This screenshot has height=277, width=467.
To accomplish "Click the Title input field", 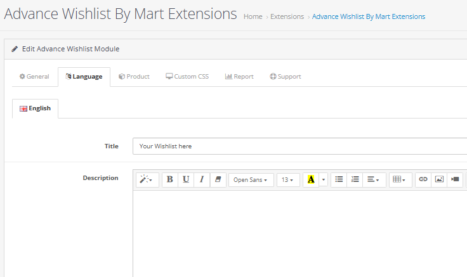I will 298,146.
